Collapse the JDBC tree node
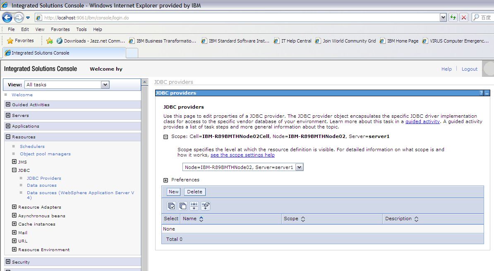Image resolution: width=494 pixels, height=271 pixels. click(x=14, y=170)
